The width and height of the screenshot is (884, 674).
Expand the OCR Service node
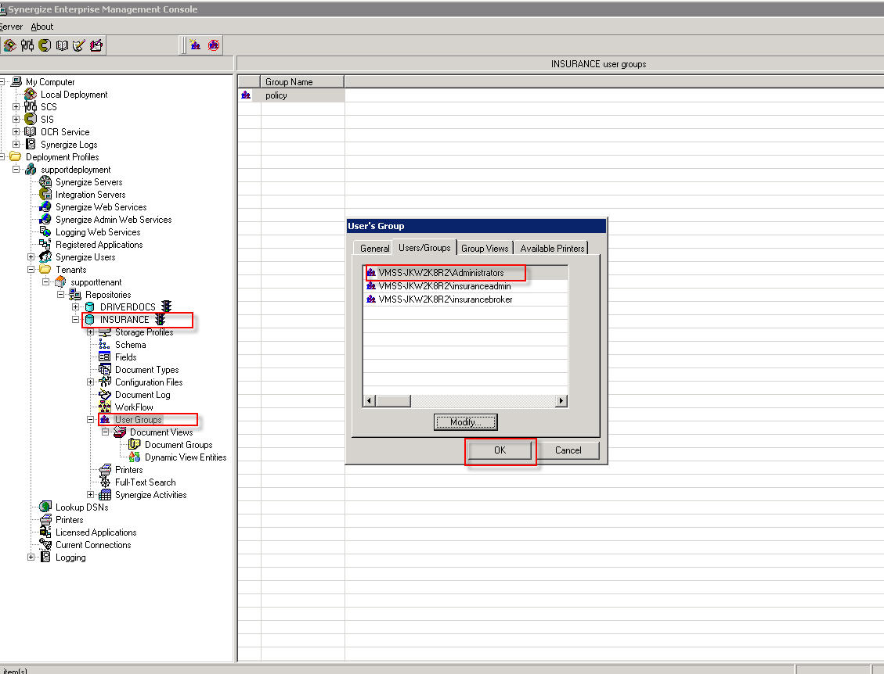point(16,132)
